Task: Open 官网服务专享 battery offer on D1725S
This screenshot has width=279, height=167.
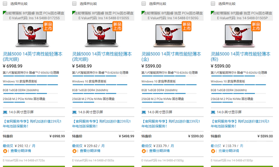Action: (x=32, y=123)
